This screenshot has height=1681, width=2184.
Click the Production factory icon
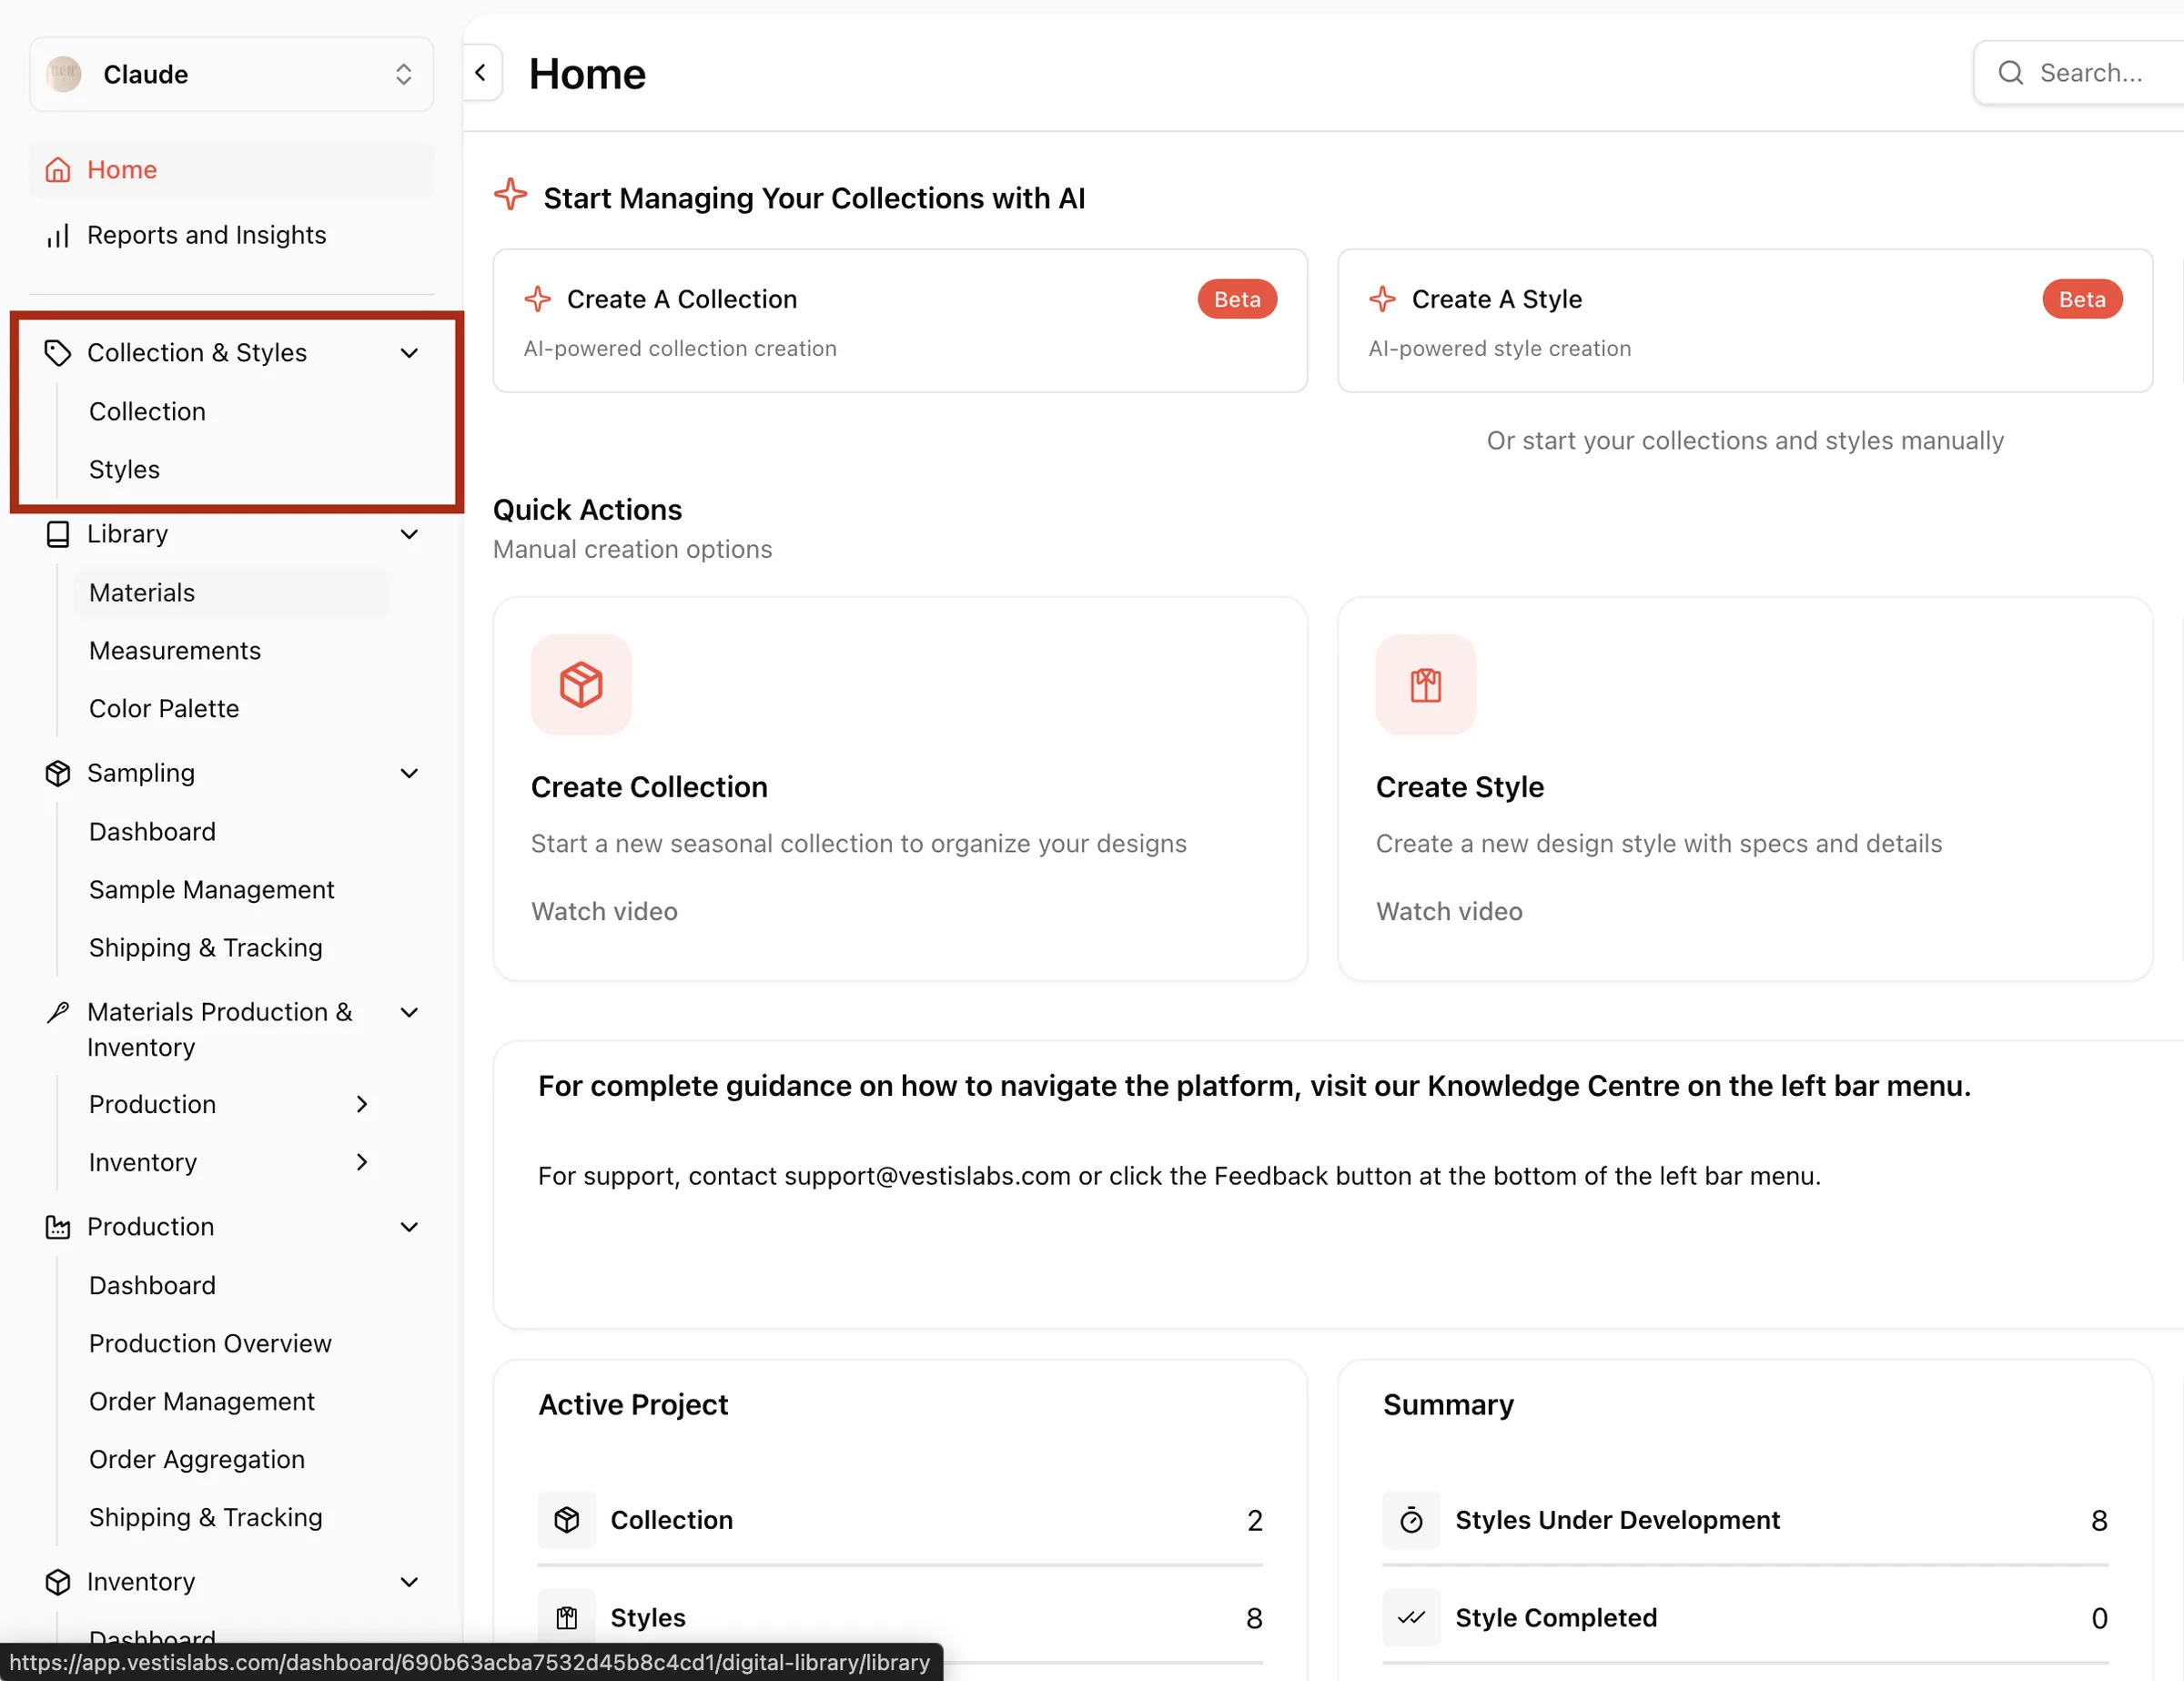58,1227
